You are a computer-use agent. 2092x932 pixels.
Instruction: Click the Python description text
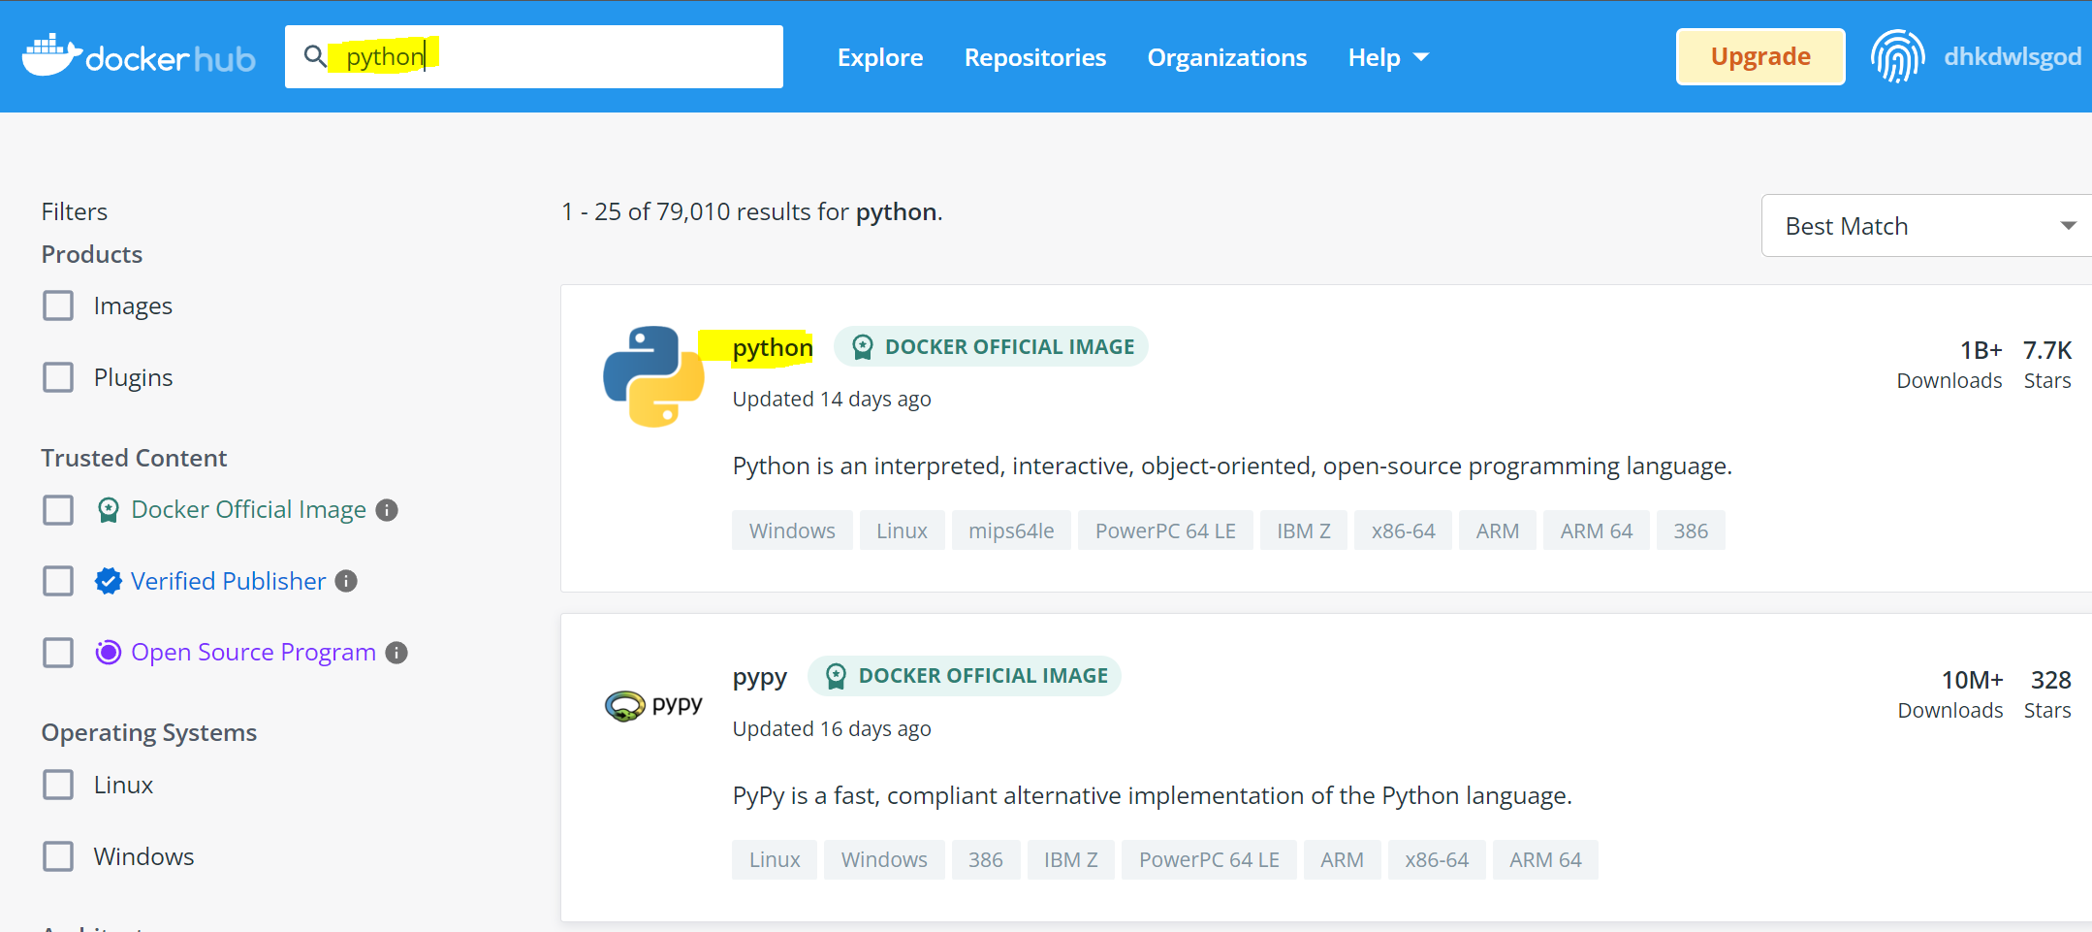click(x=1232, y=466)
